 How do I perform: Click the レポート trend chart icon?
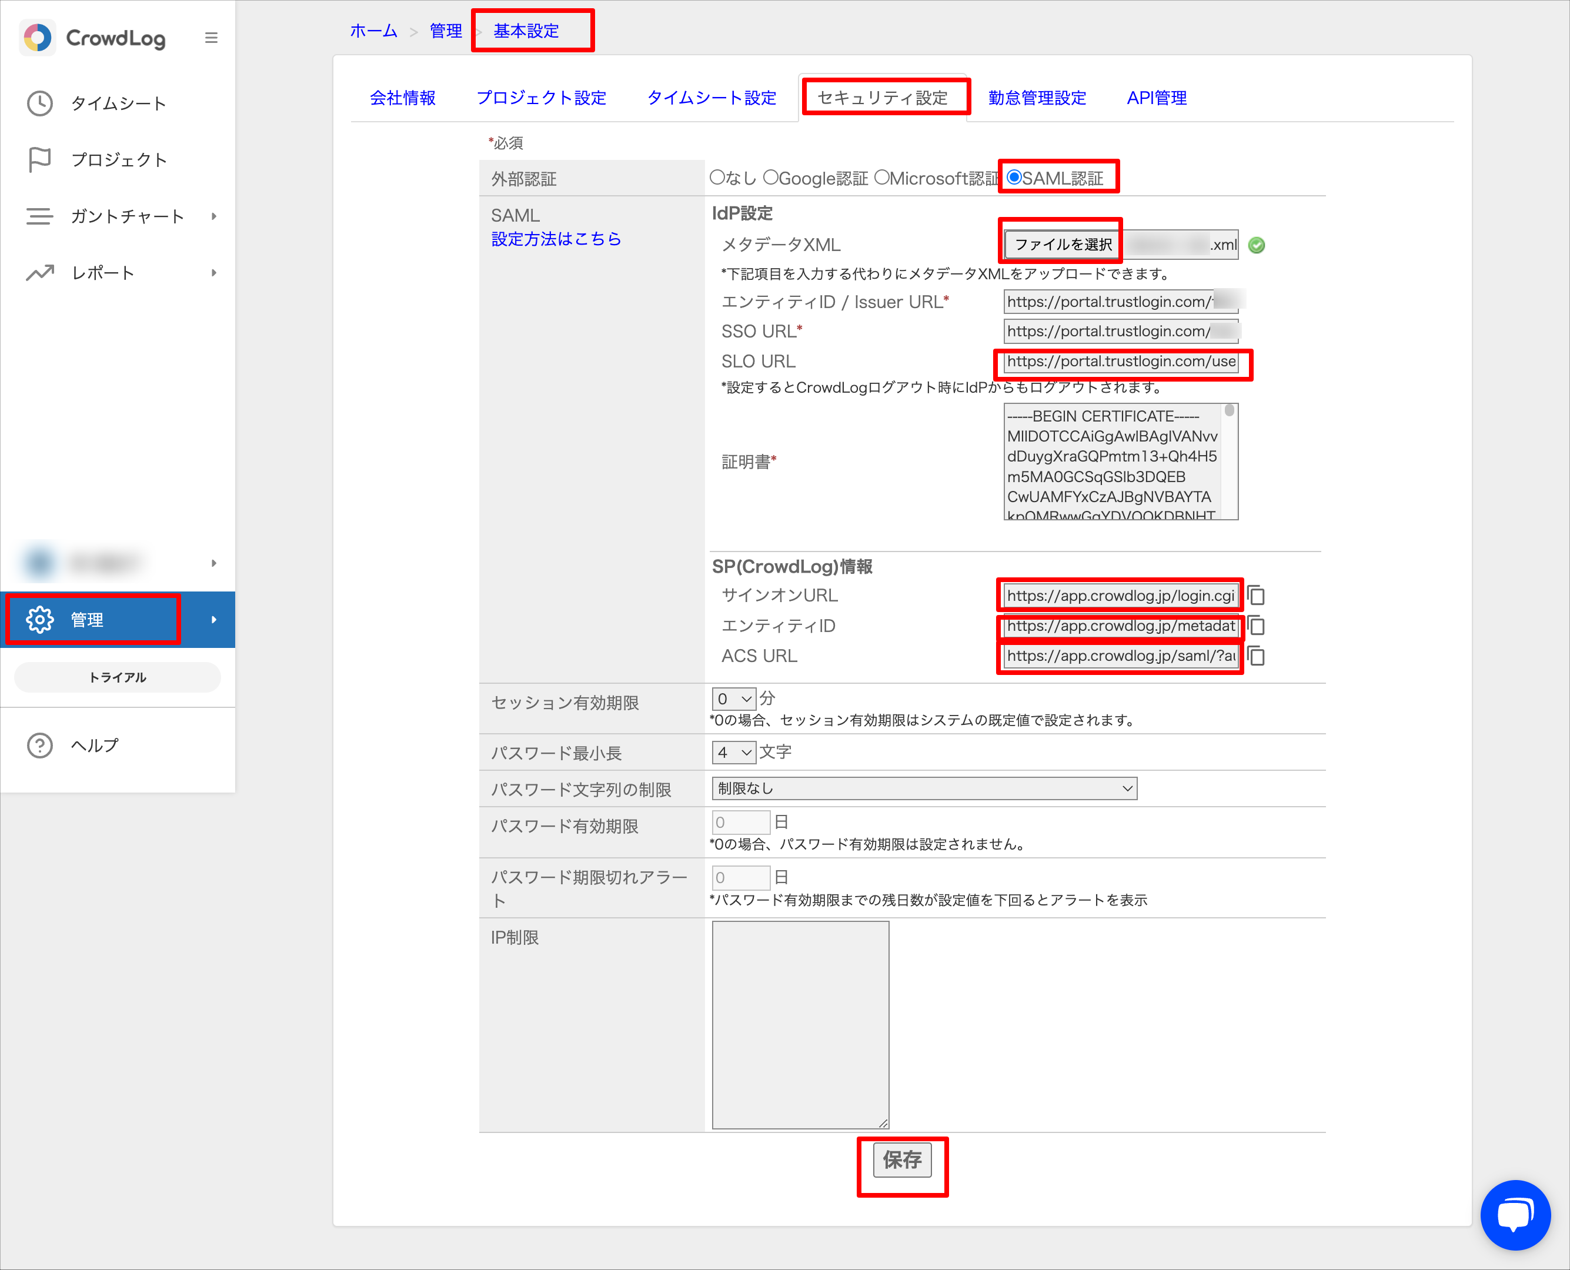click(39, 273)
